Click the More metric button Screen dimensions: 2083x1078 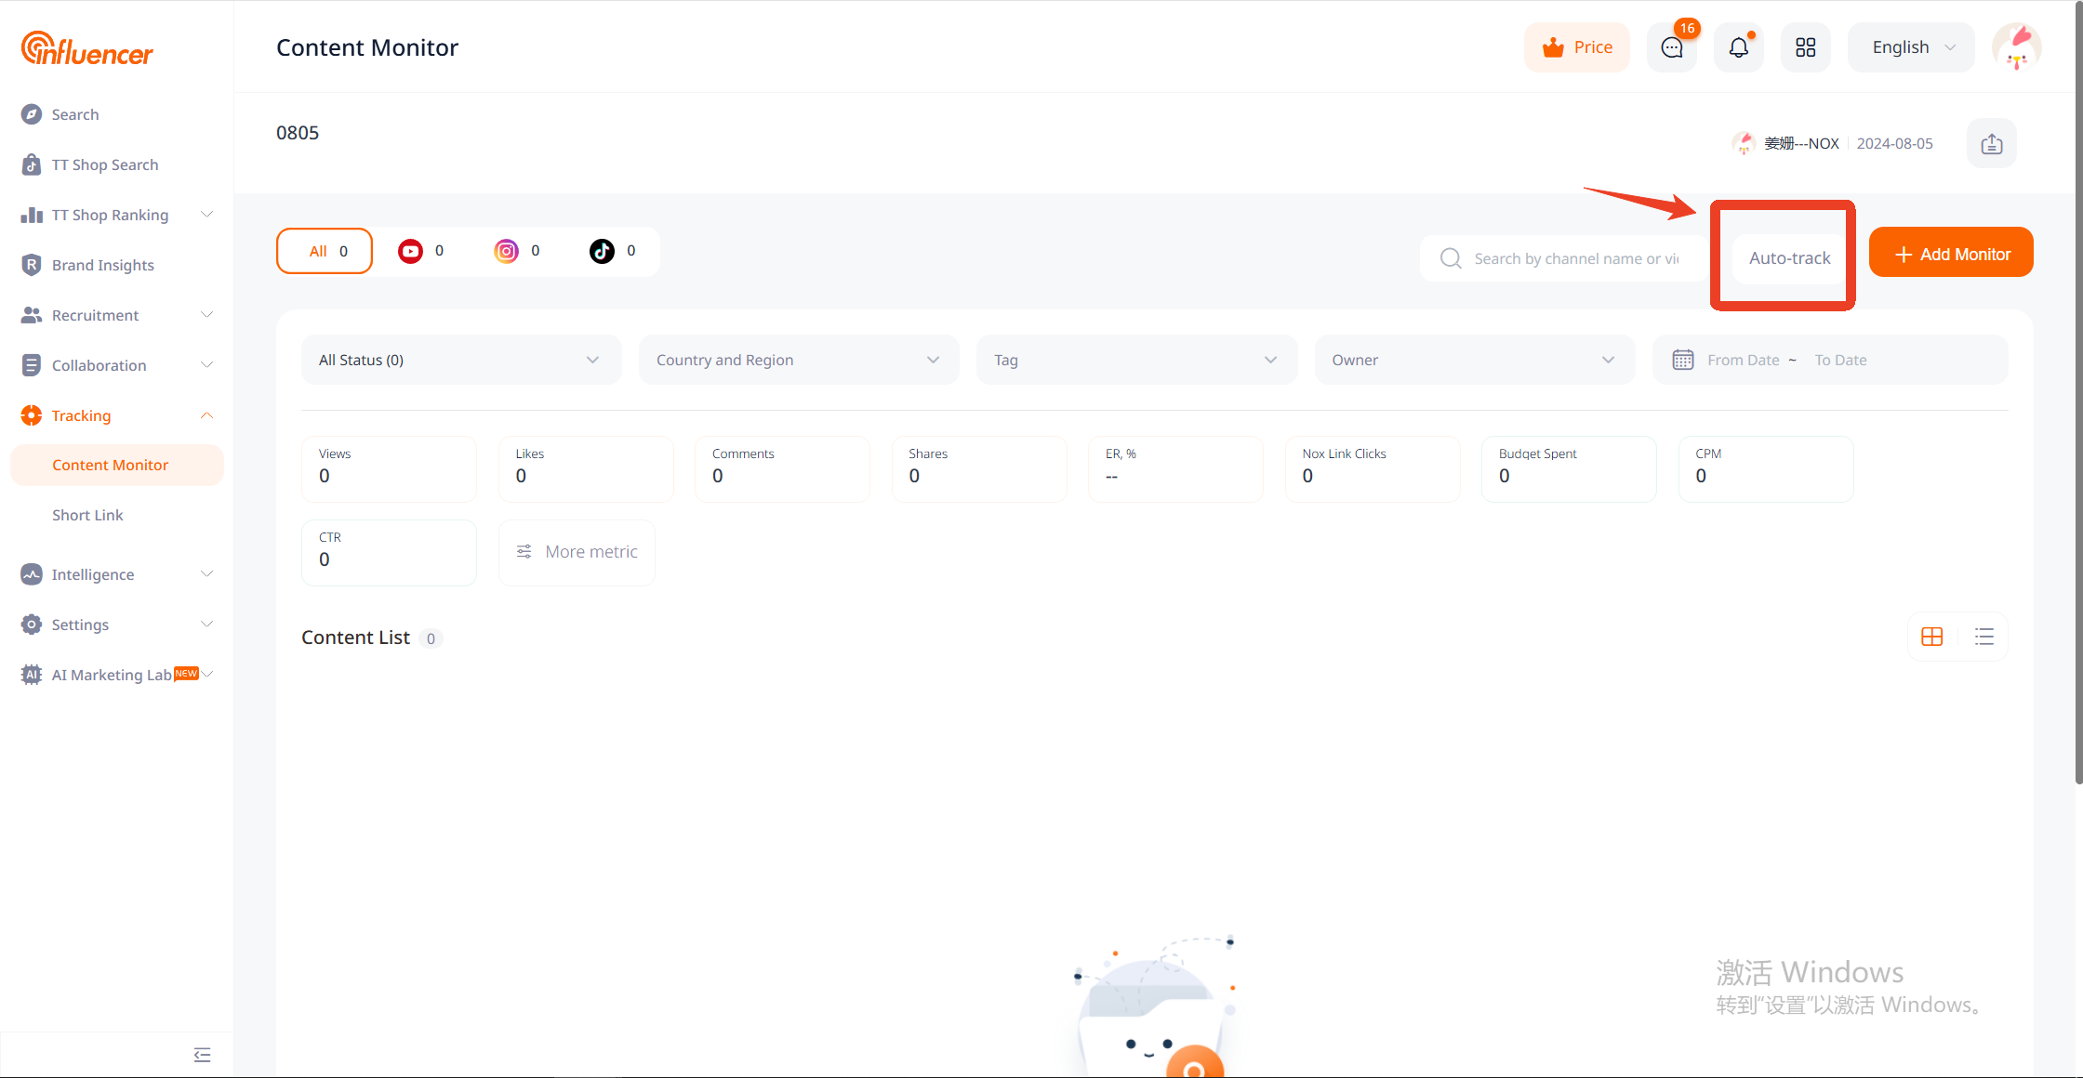pos(577,552)
